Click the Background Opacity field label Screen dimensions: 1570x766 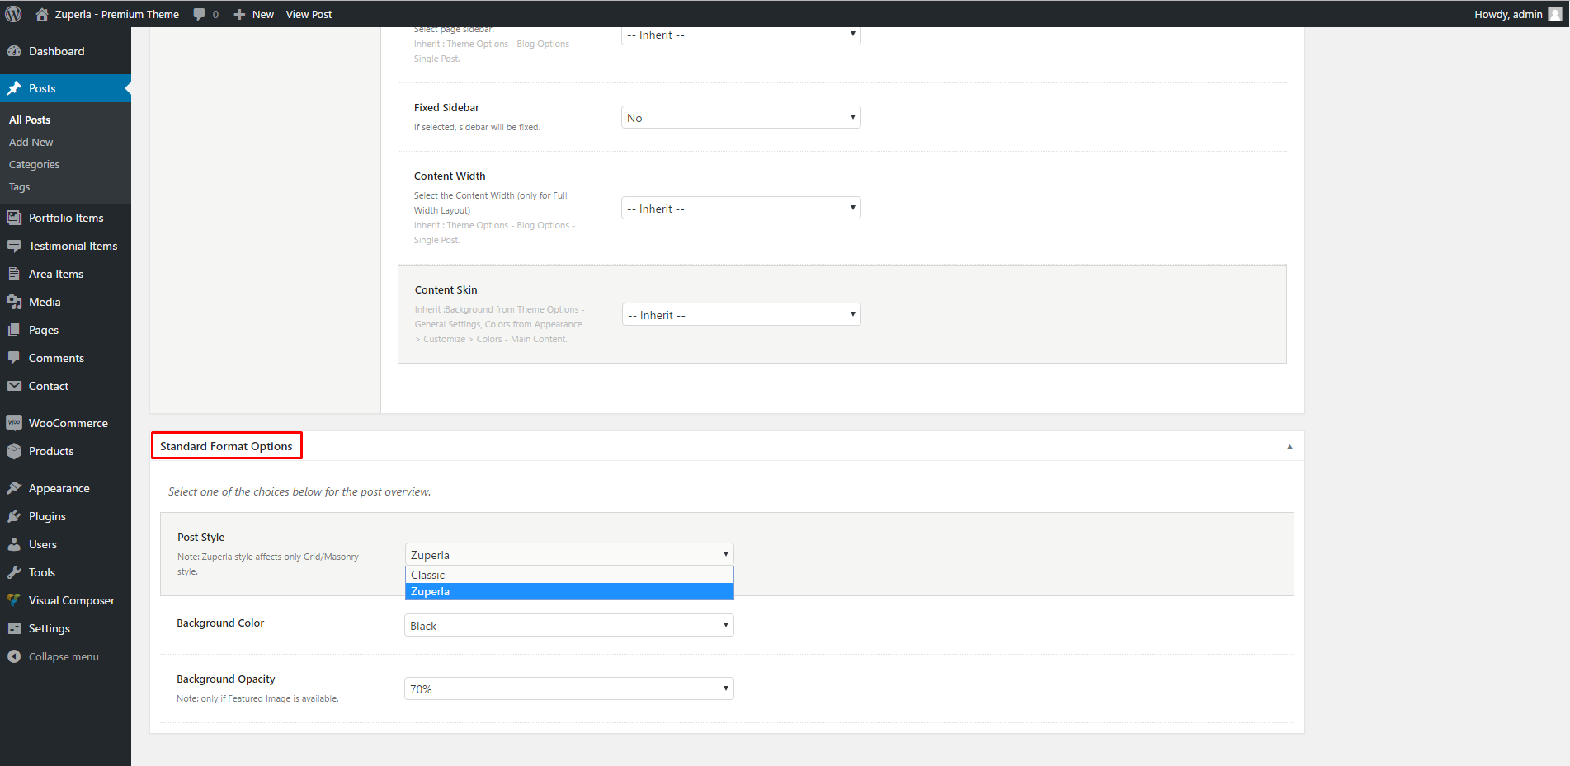coord(226,679)
